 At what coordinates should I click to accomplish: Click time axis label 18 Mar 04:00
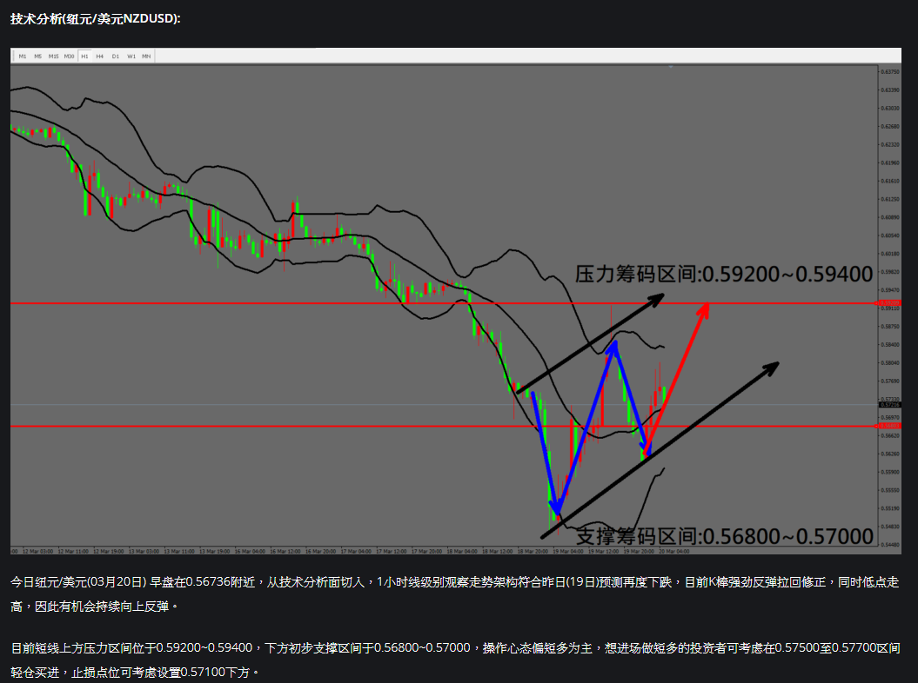click(x=462, y=552)
